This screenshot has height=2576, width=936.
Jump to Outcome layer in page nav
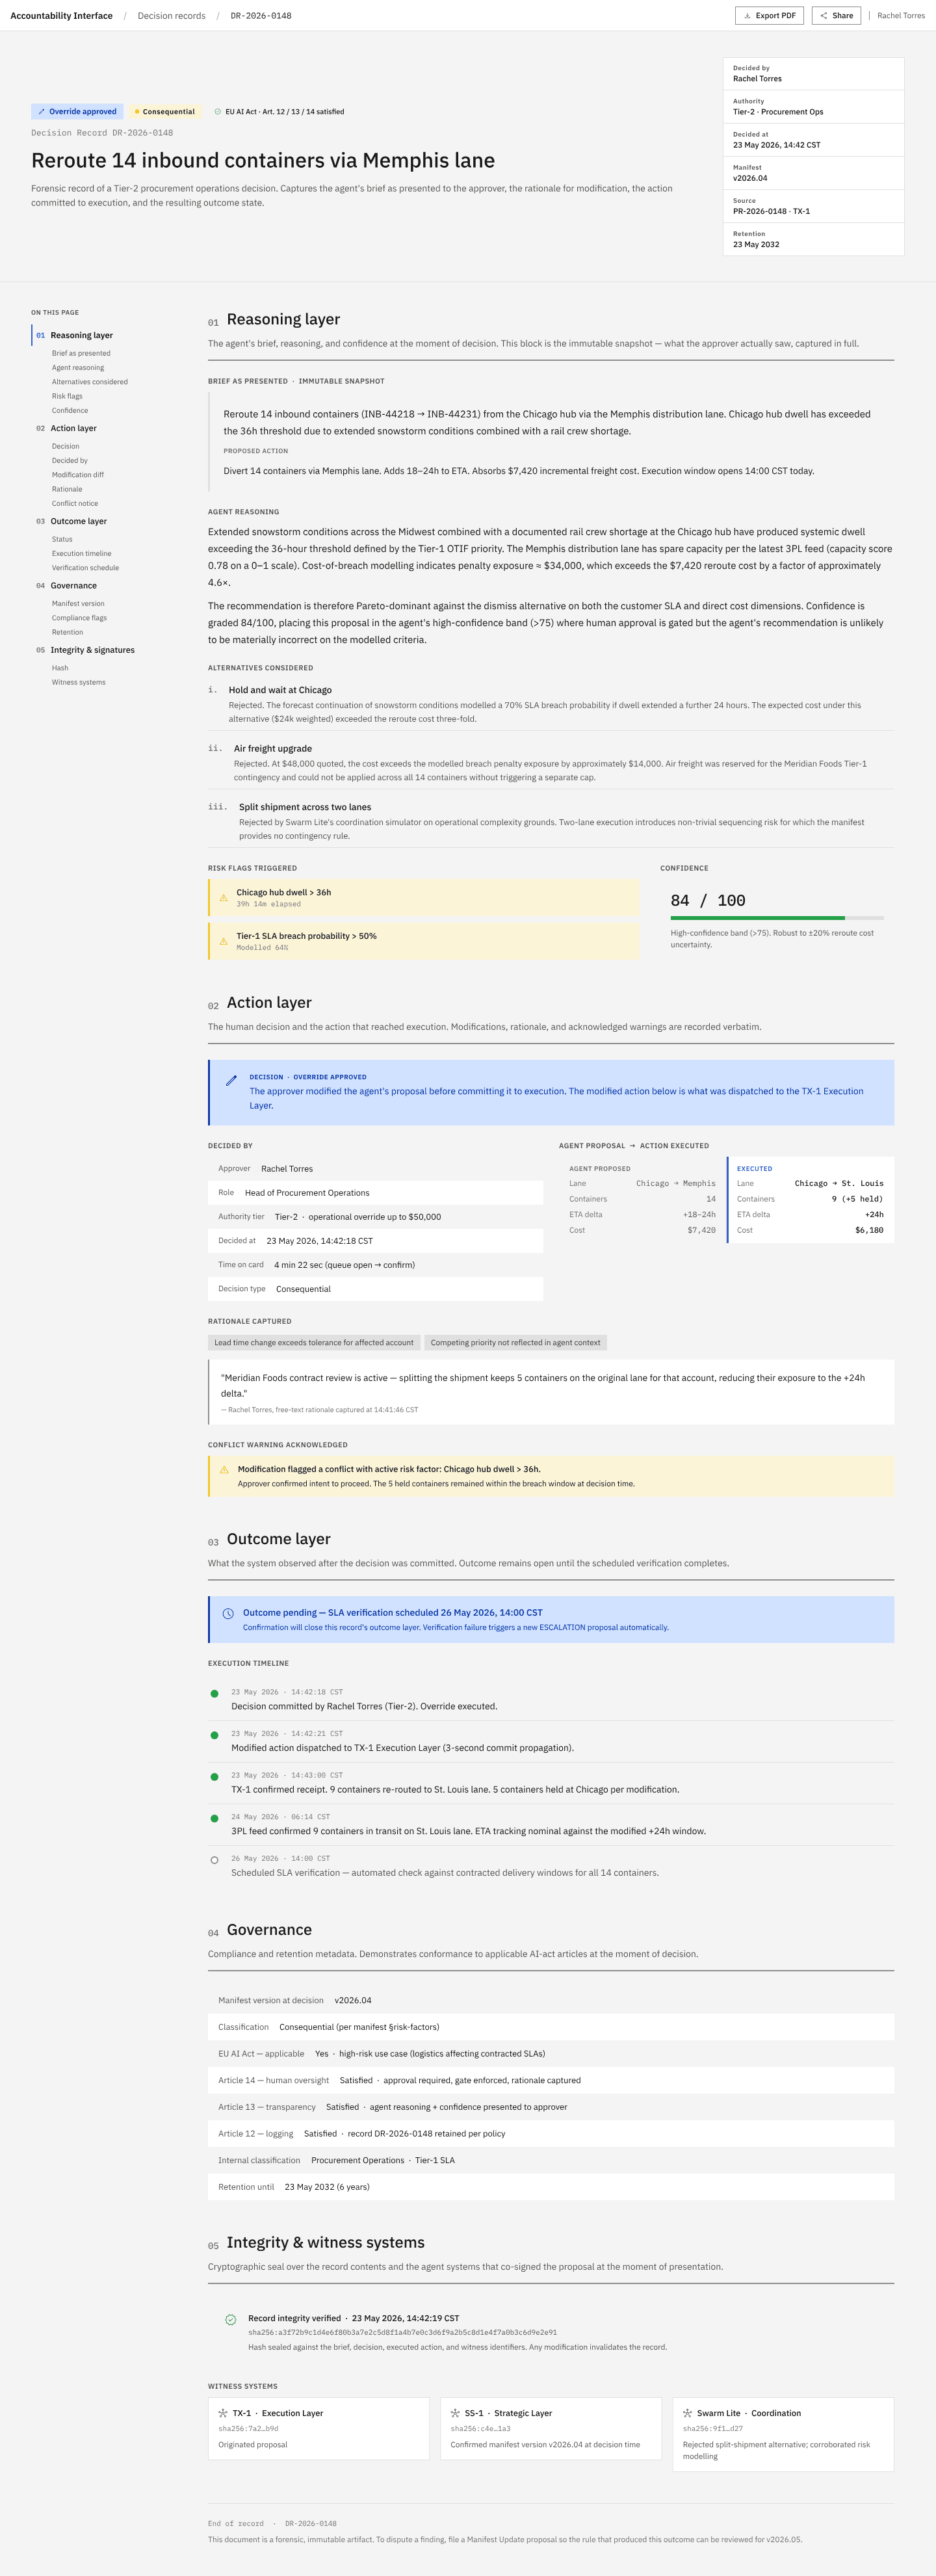78,521
